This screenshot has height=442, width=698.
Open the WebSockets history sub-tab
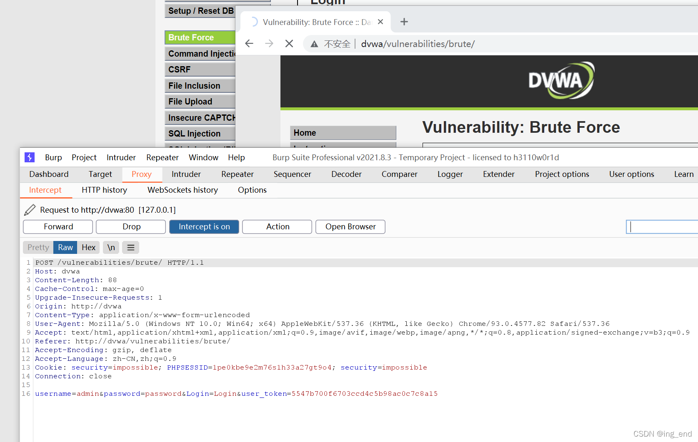183,190
